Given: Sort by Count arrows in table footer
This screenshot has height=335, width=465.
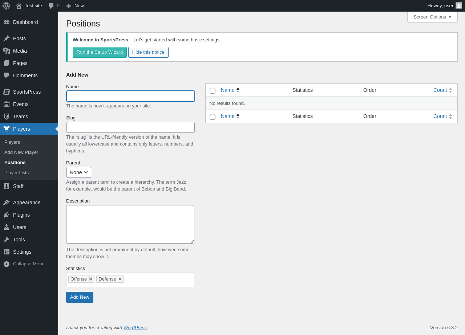Looking at the screenshot, I should tap(450, 116).
